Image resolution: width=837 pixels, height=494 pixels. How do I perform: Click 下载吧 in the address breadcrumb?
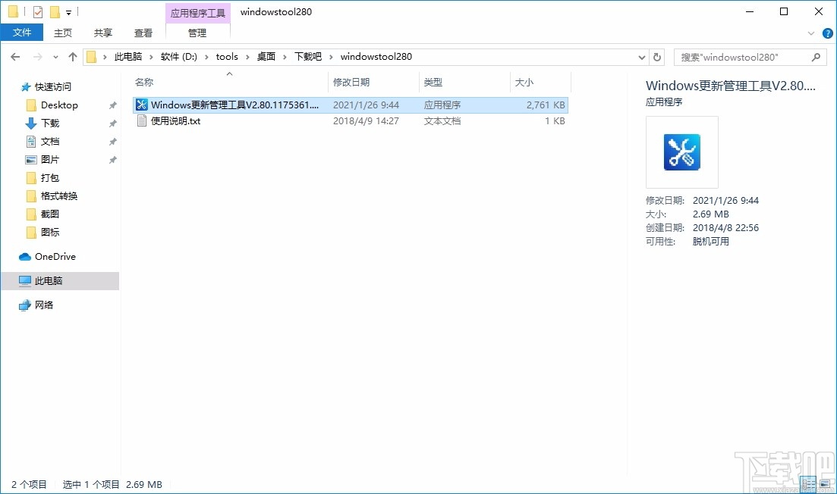coord(308,57)
